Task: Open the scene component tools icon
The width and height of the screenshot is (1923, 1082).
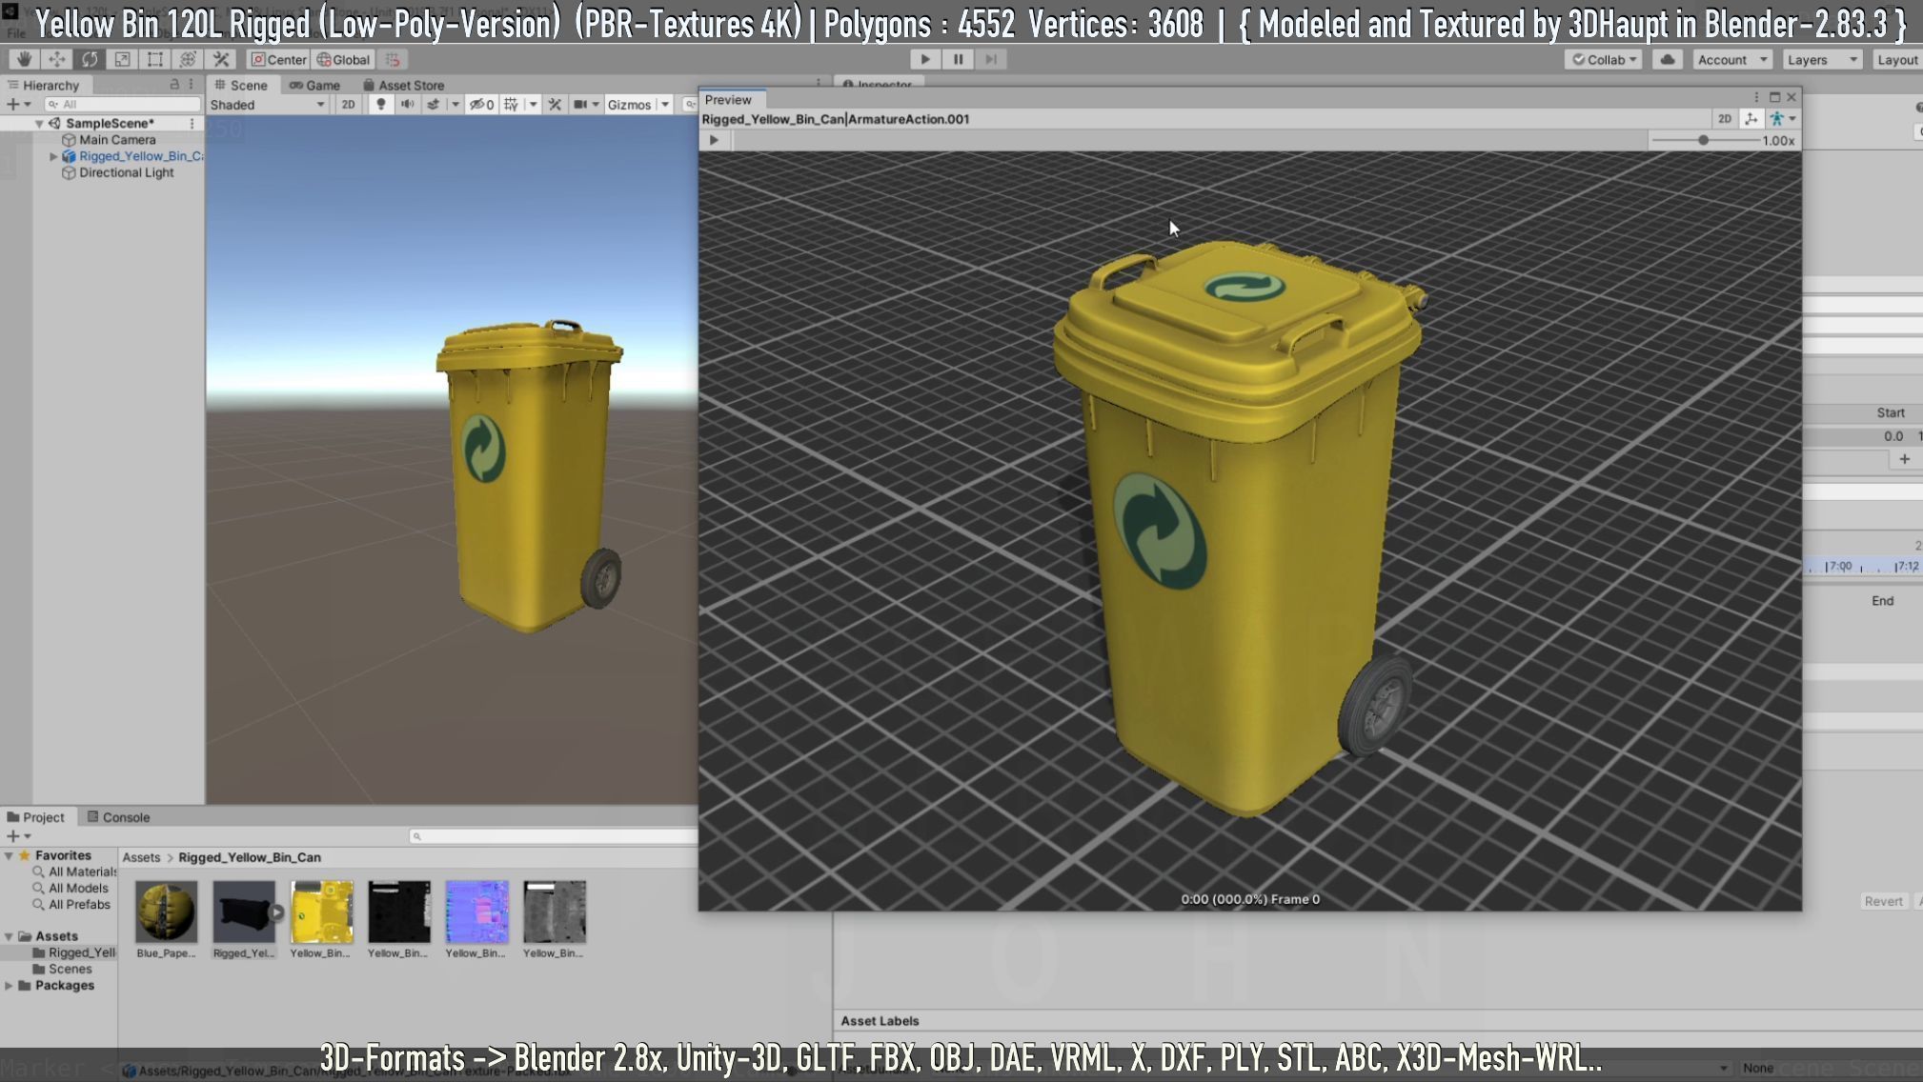Action: pyautogui.click(x=555, y=105)
